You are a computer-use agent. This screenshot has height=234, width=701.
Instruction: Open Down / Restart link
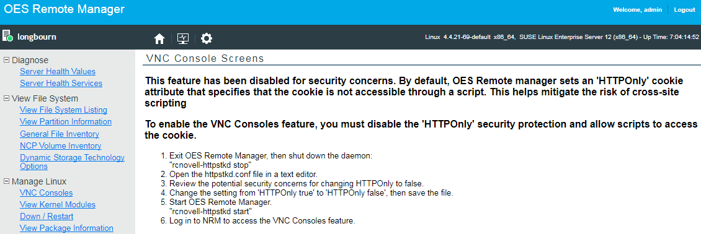(47, 216)
